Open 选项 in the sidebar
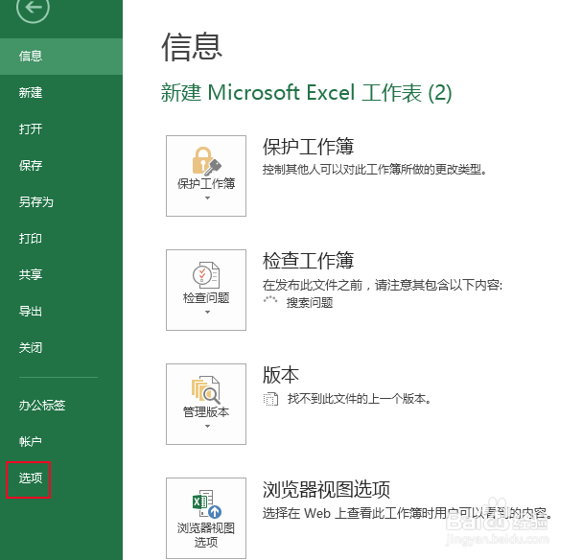The image size is (582, 560). tap(31, 478)
